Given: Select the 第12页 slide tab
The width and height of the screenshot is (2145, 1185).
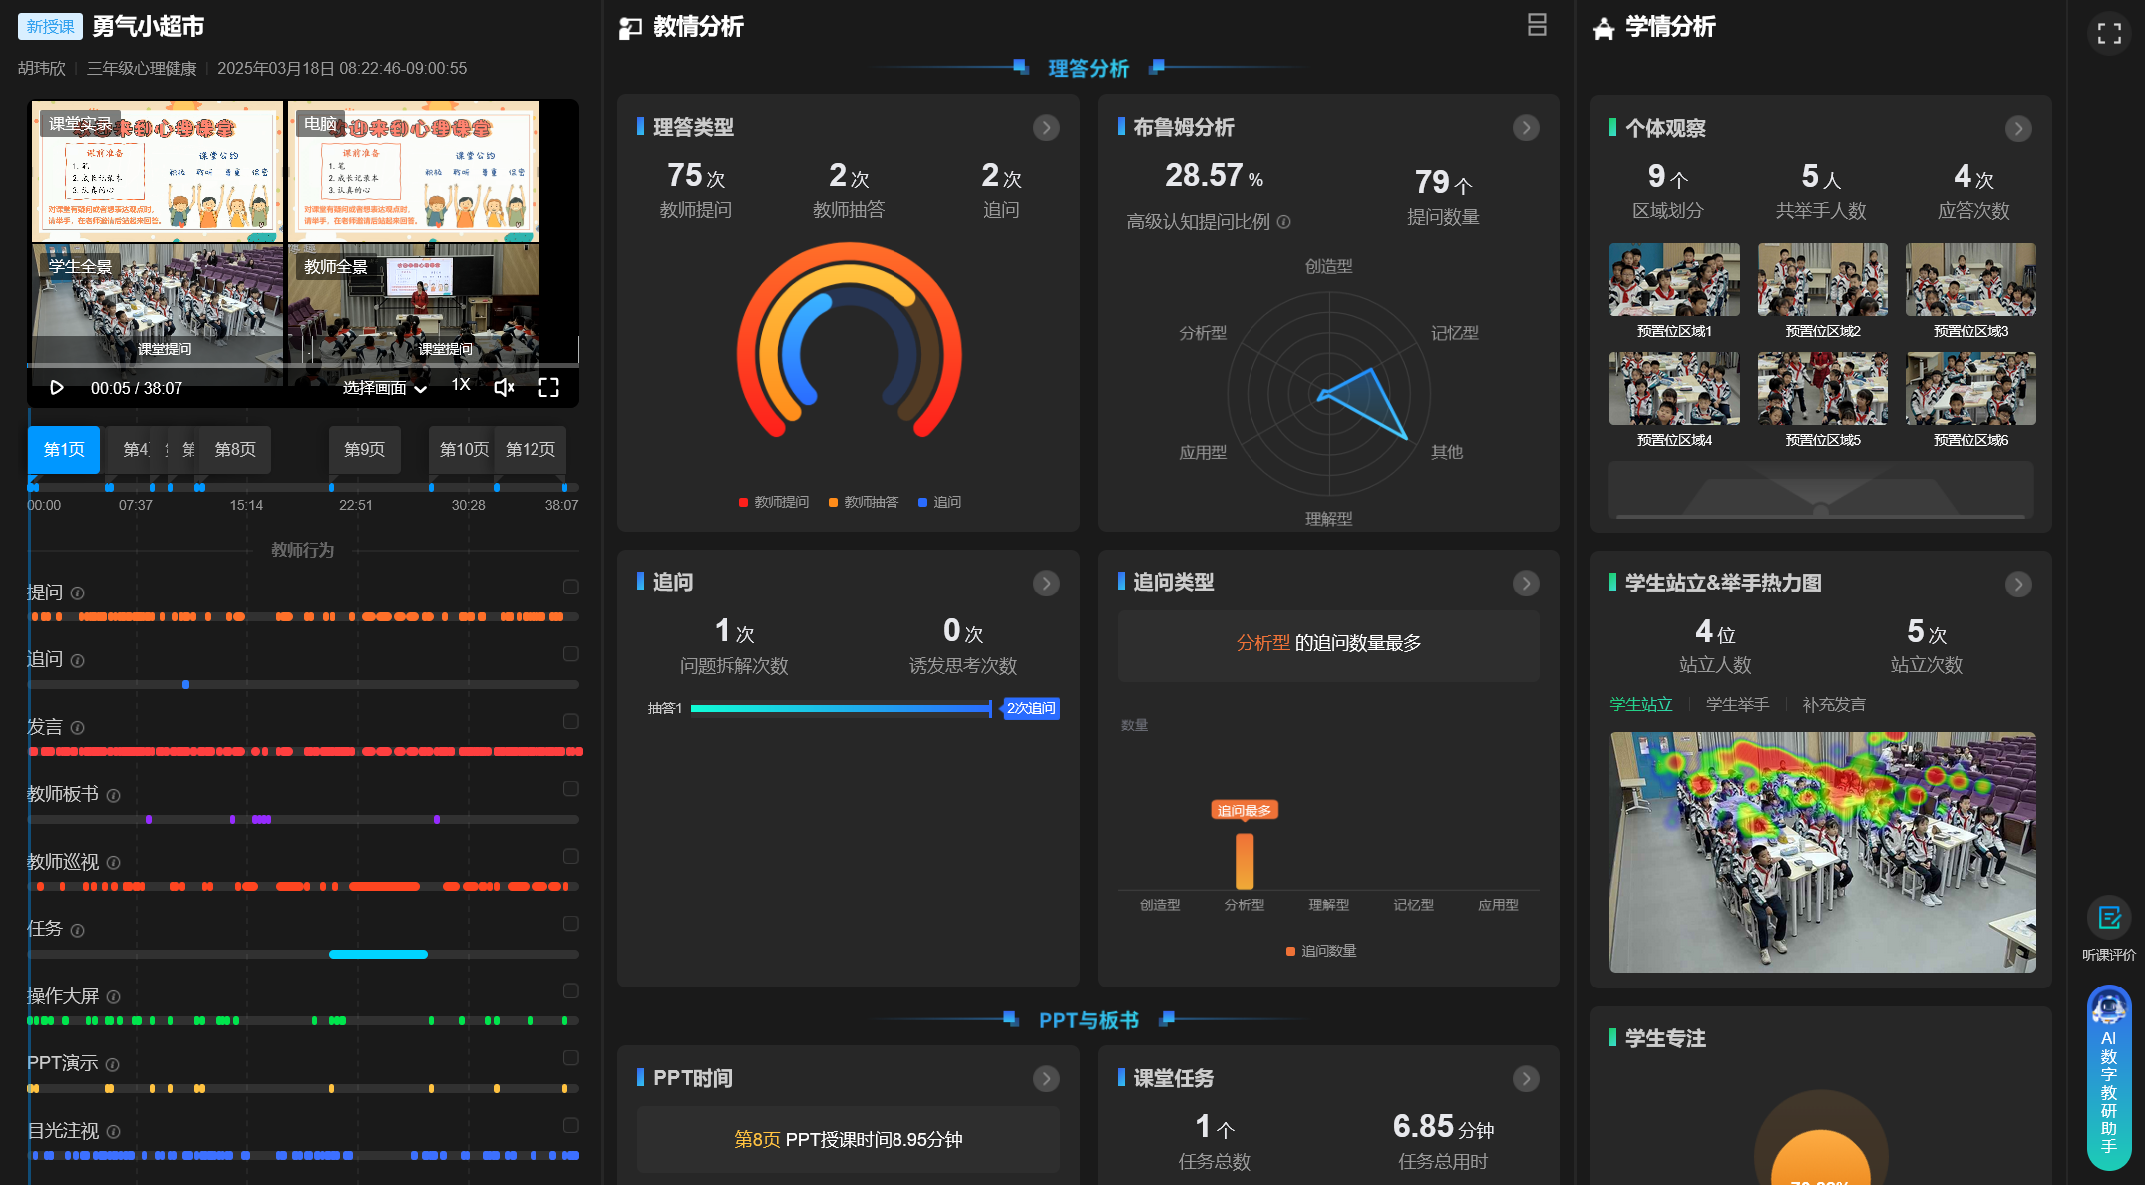Looking at the screenshot, I should pos(531,450).
